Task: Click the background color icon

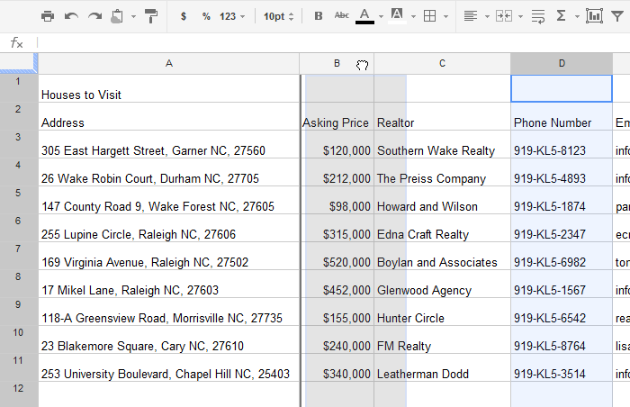Action: (x=397, y=16)
